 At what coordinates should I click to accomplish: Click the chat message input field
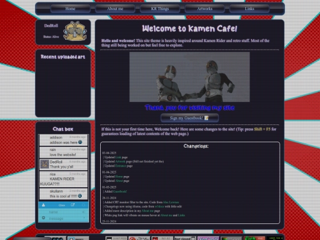pos(63,219)
